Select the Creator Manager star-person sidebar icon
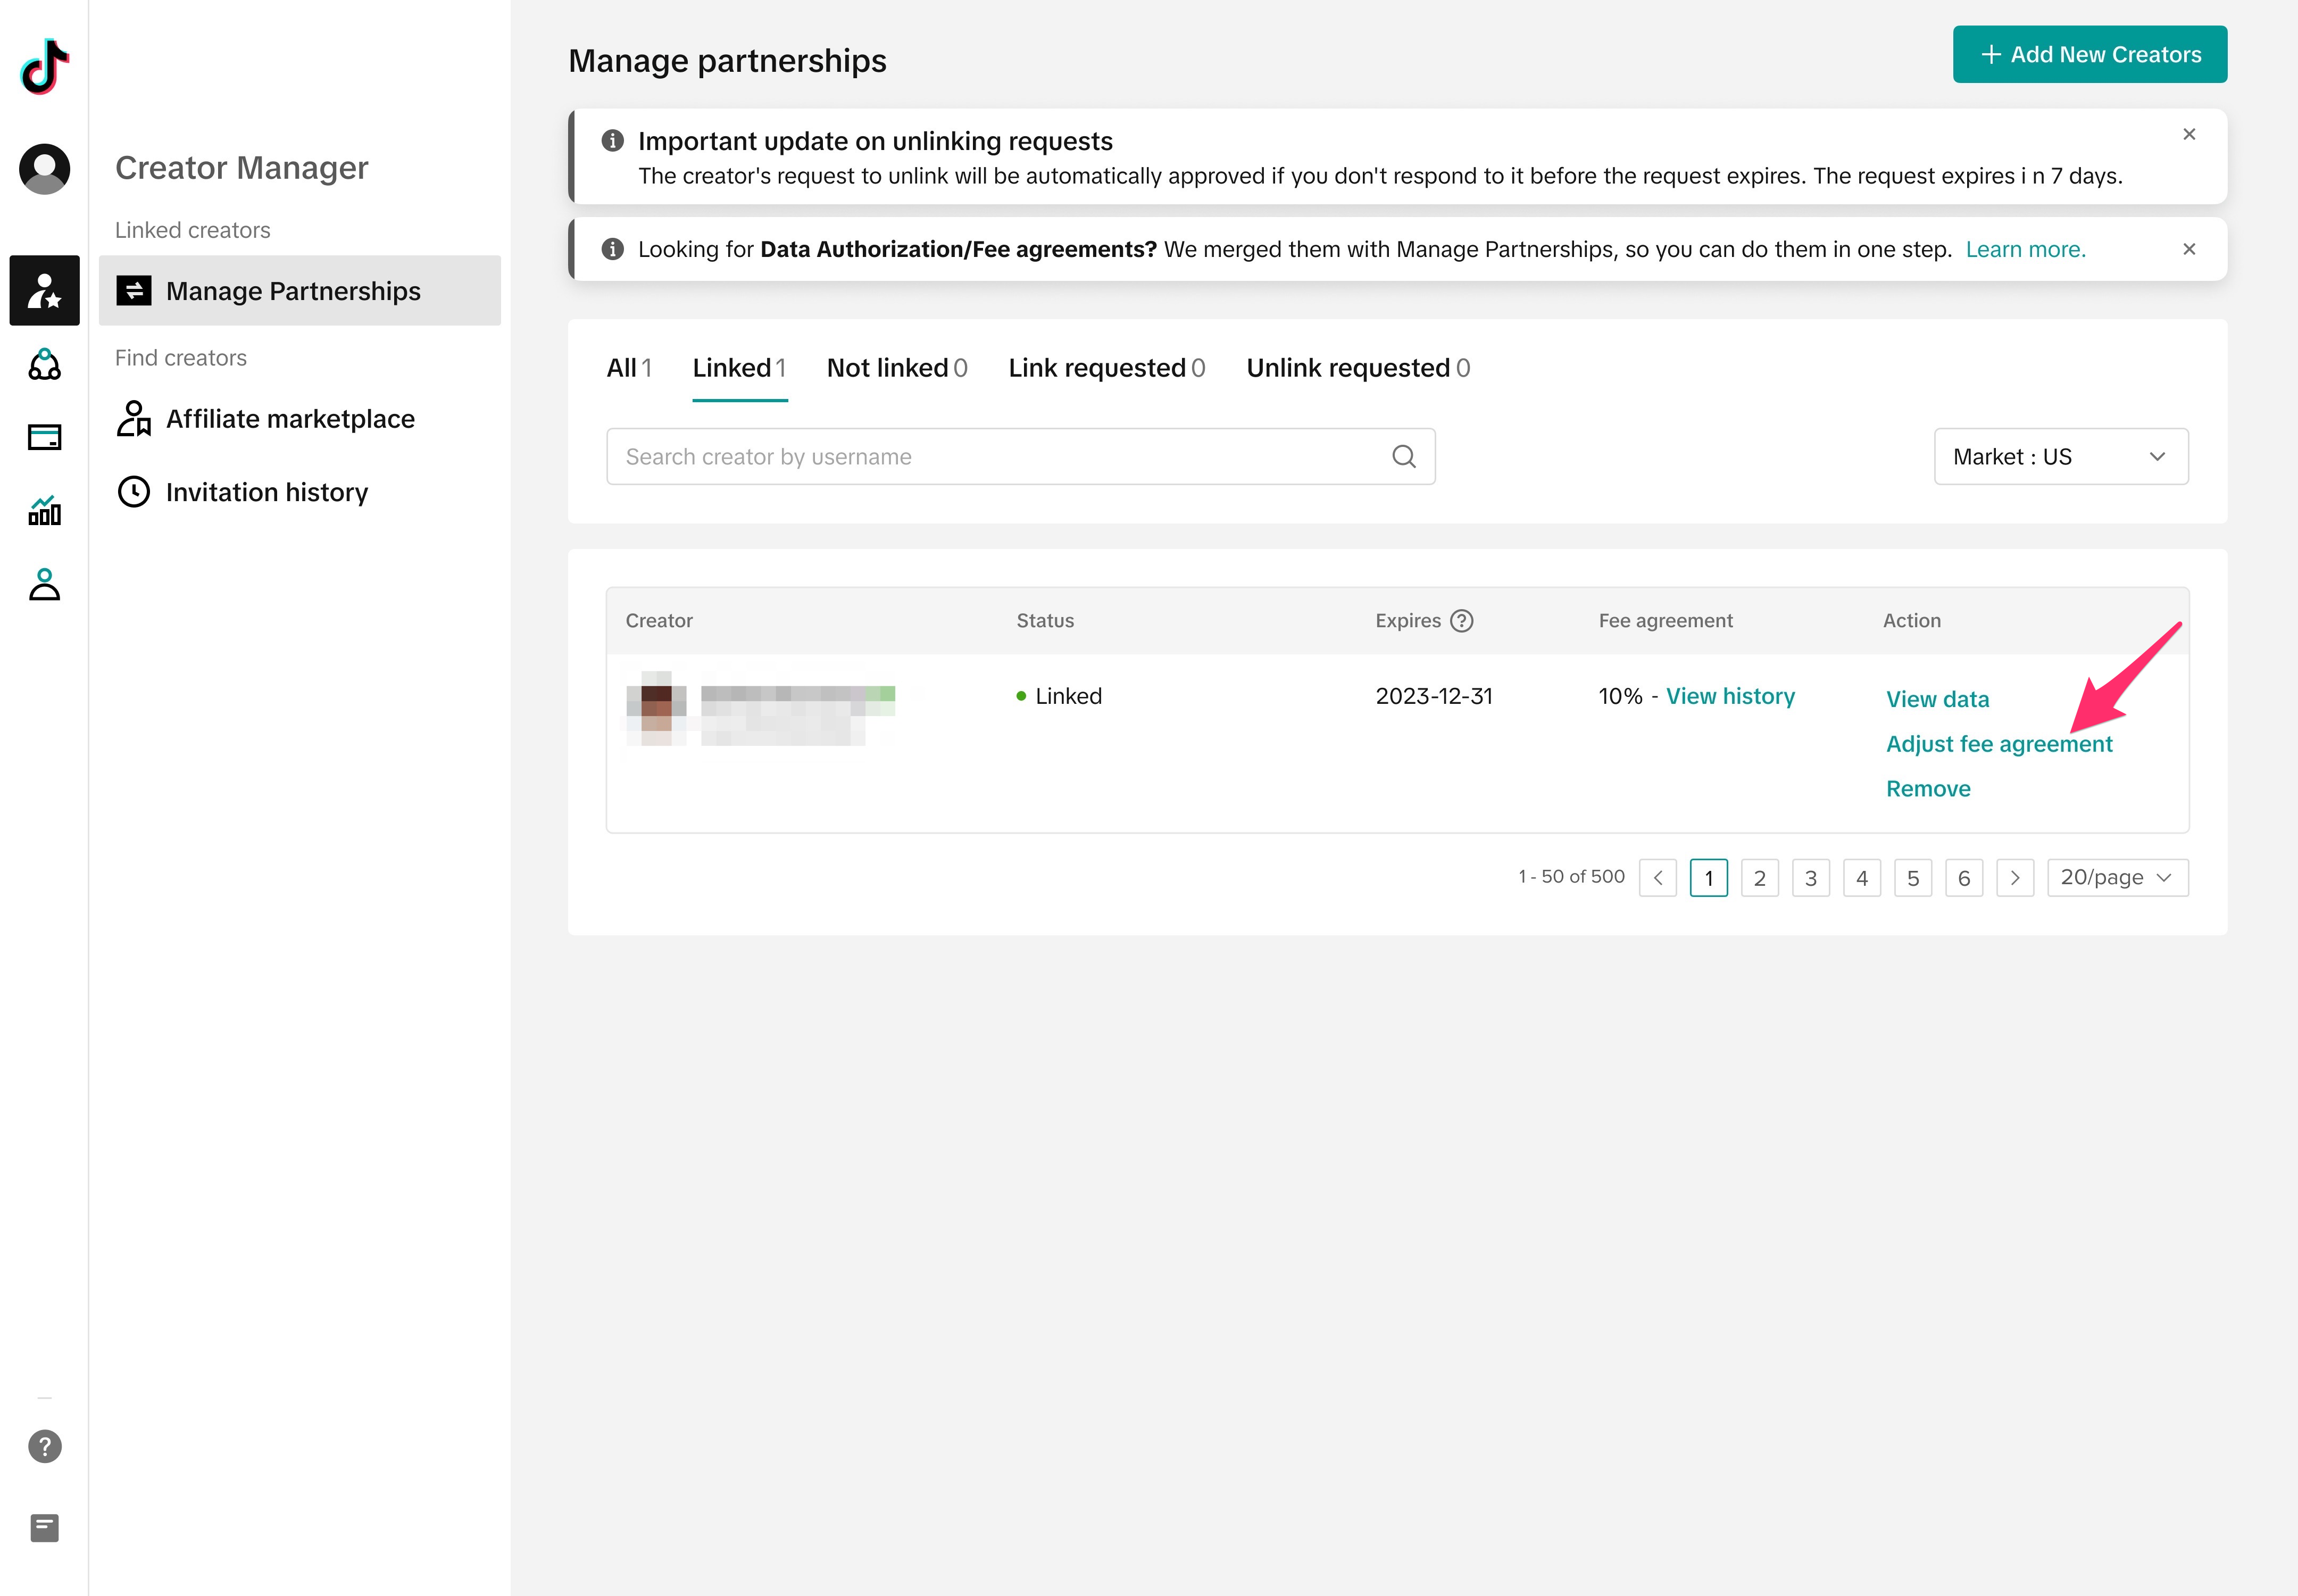The width and height of the screenshot is (2298, 1596). coord(44,290)
